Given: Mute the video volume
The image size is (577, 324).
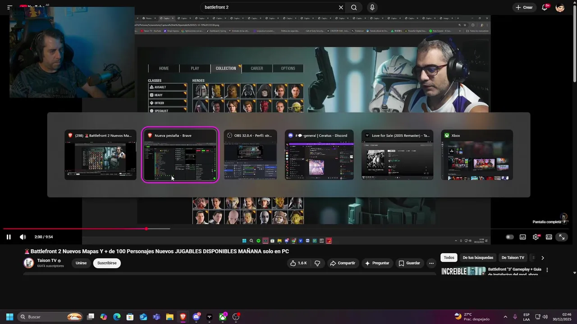Looking at the screenshot, I should coord(23,237).
